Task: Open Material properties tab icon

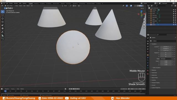Action: click(148, 71)
